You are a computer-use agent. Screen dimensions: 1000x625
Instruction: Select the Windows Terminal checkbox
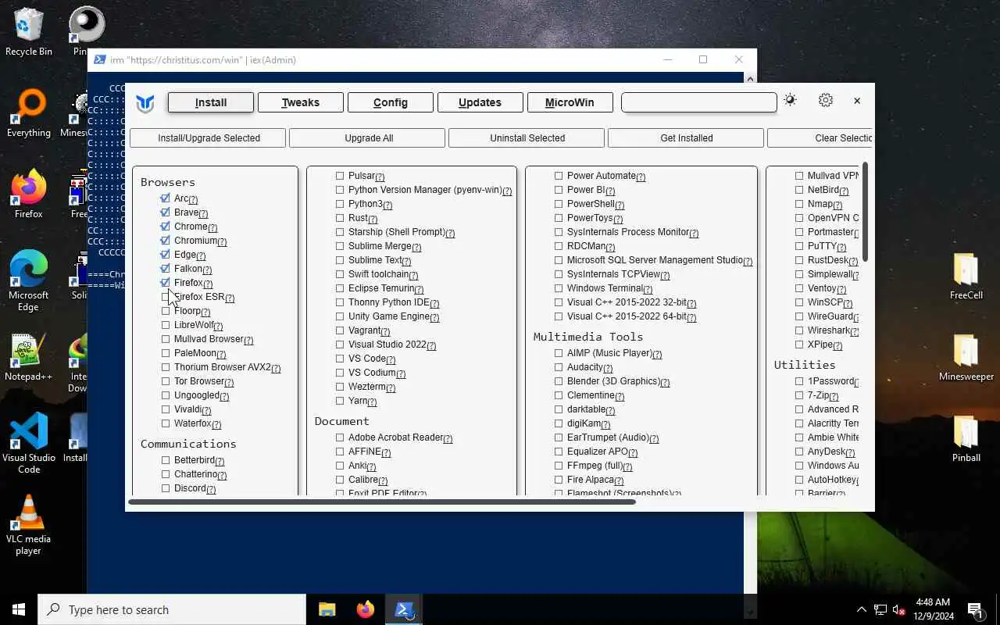(x=559, y=288)
